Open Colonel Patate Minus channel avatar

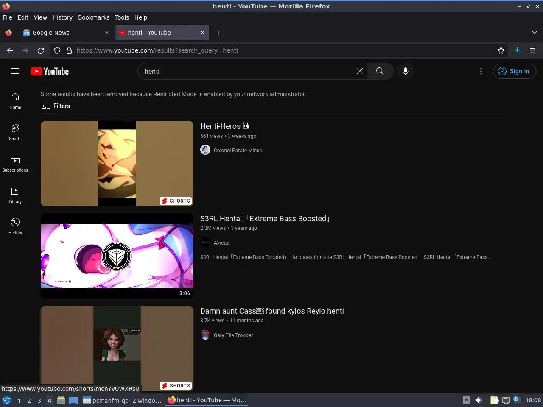coord(205,150)
